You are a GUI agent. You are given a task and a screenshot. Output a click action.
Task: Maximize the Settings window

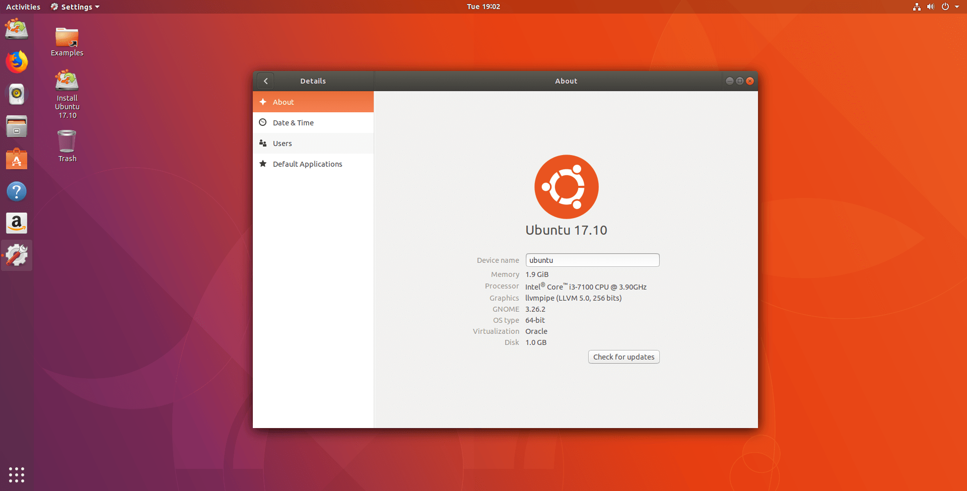coord(739,81)
